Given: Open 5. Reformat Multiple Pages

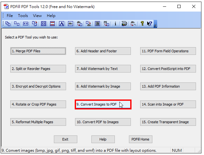Looking at the screenshot, I should click(38, 122).
